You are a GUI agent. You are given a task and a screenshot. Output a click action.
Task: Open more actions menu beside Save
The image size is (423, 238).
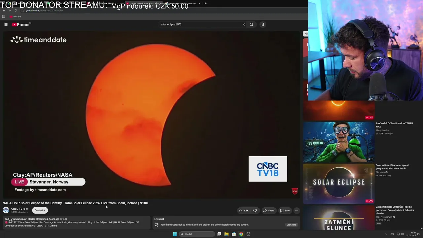[297, 211]
